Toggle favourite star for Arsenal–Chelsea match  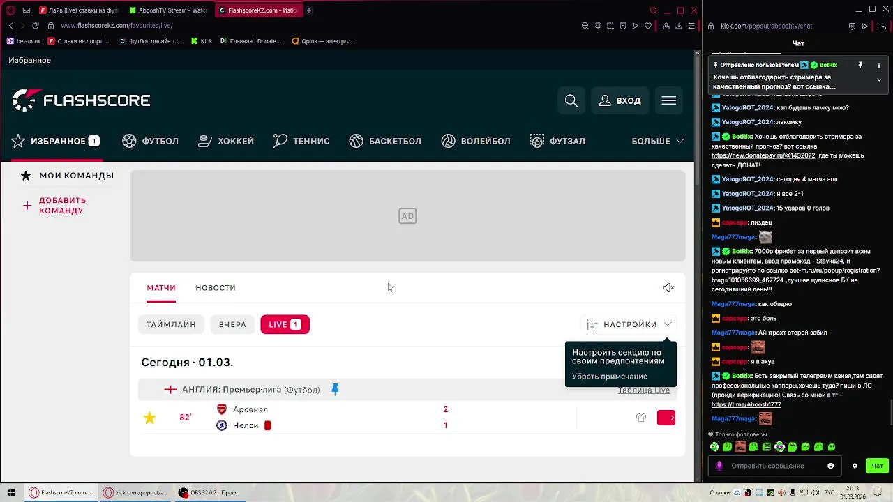149,418
